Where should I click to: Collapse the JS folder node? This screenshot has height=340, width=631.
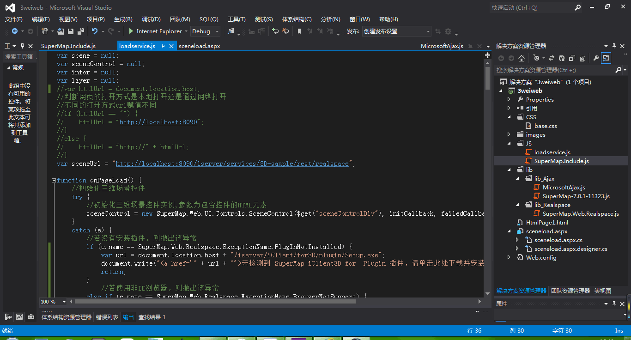coord(509,143)
